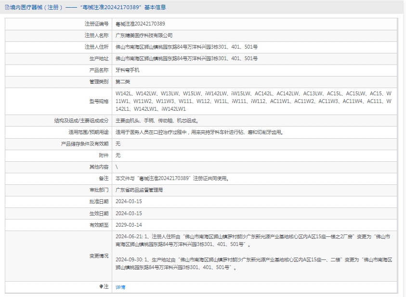Click the expiry date 2029-03-14
406x297 pixels.
[129, 225]
